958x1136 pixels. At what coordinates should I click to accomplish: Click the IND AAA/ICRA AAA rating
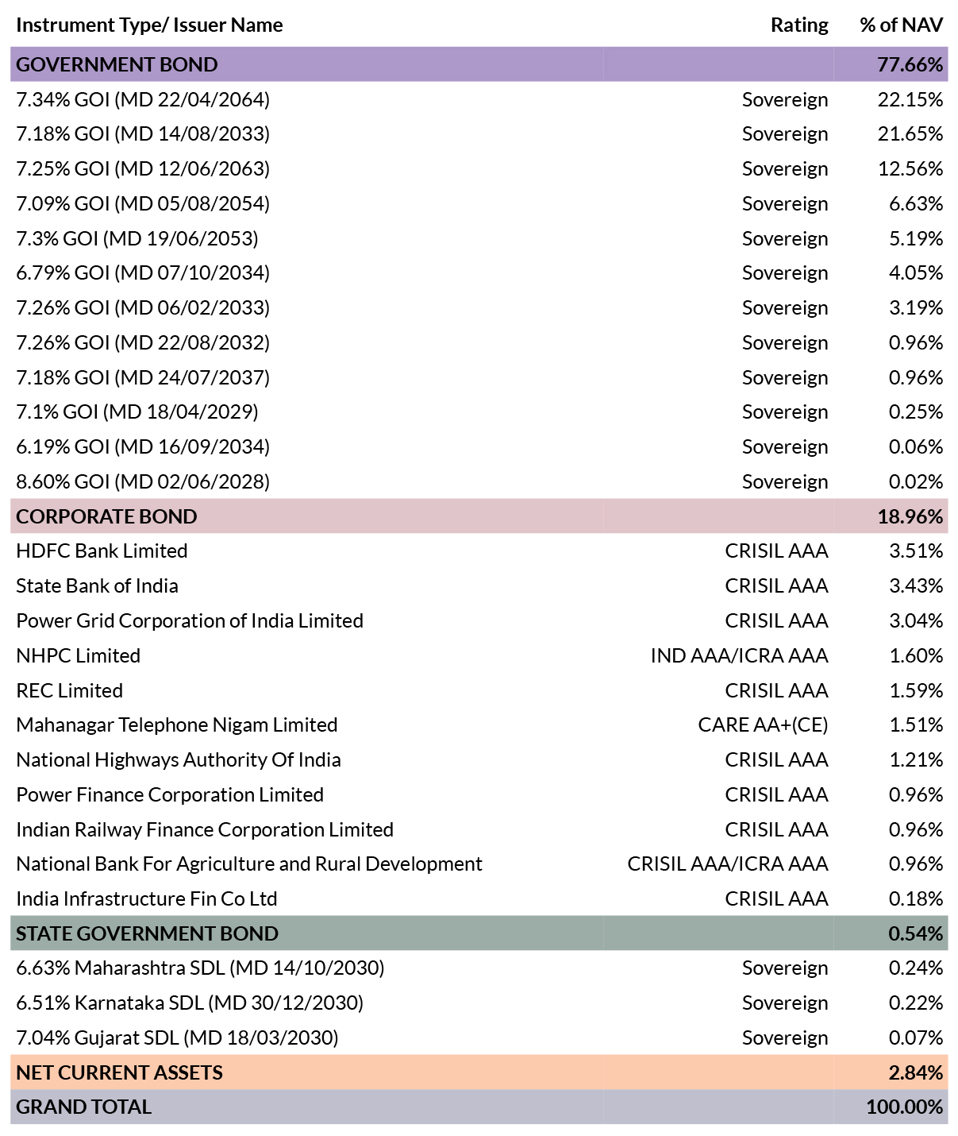click(739, 655)
